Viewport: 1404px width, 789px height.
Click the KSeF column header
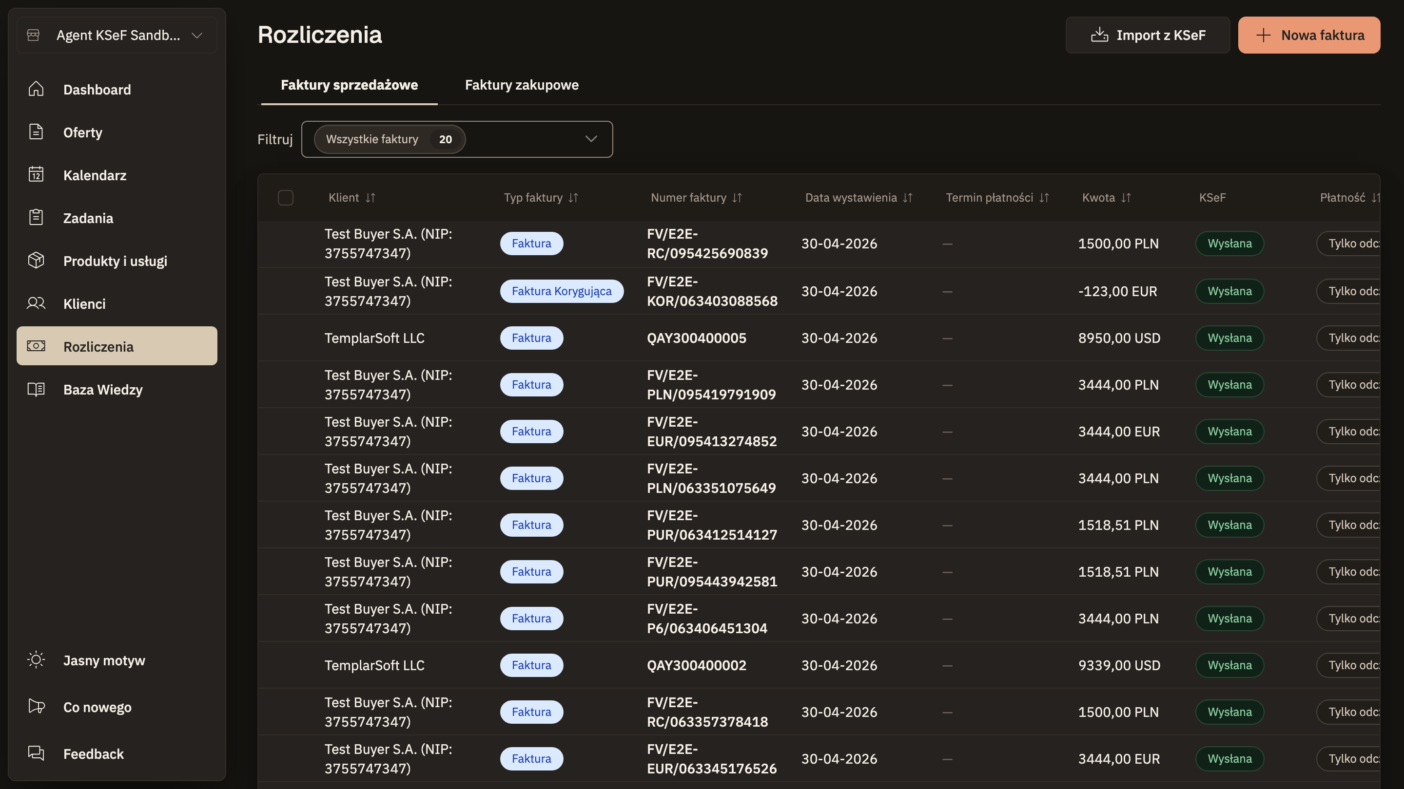[x=1212, y=198]
